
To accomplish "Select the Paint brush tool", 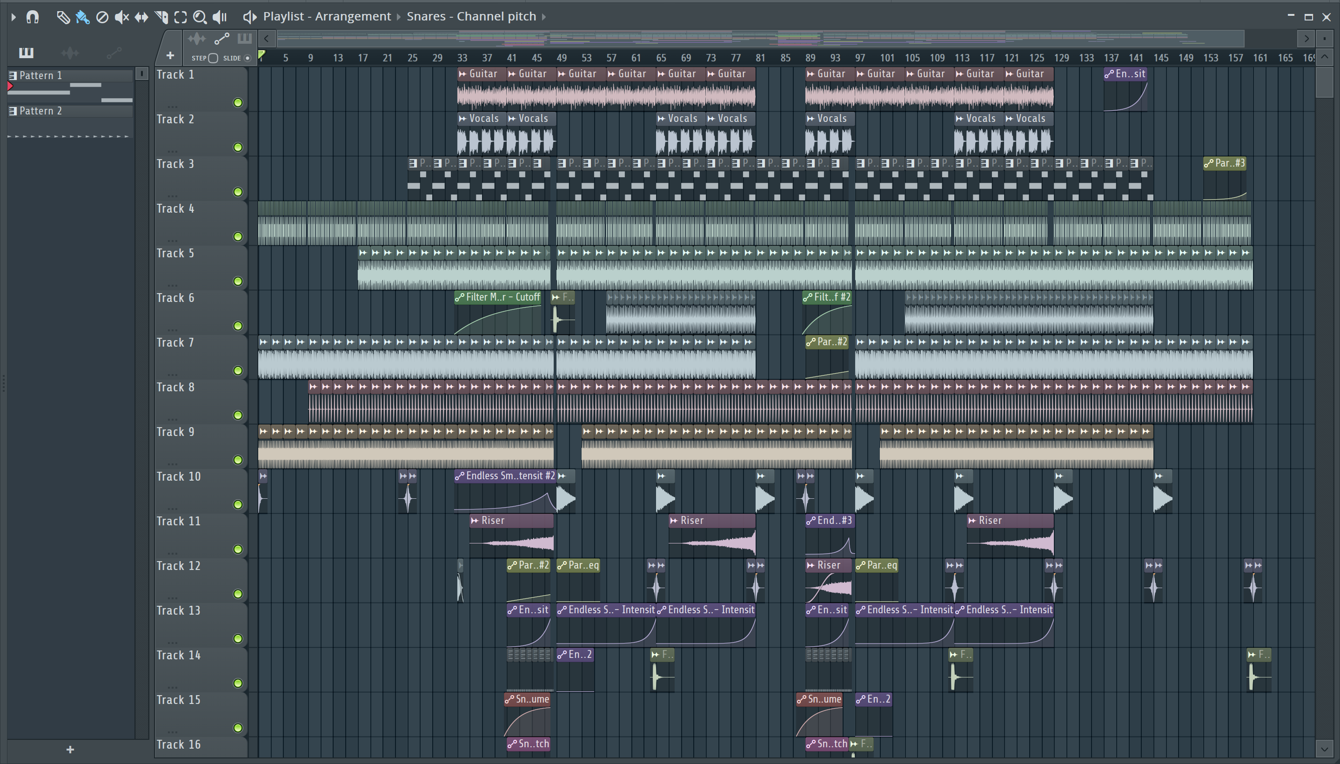I will (x=82, y=17).
